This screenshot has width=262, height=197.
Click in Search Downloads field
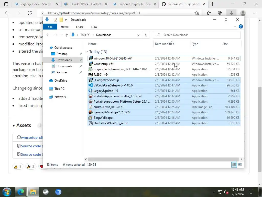pos(197,35)
